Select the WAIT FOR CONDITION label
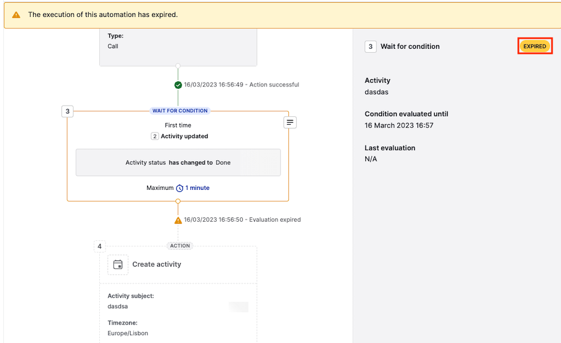 180,111
